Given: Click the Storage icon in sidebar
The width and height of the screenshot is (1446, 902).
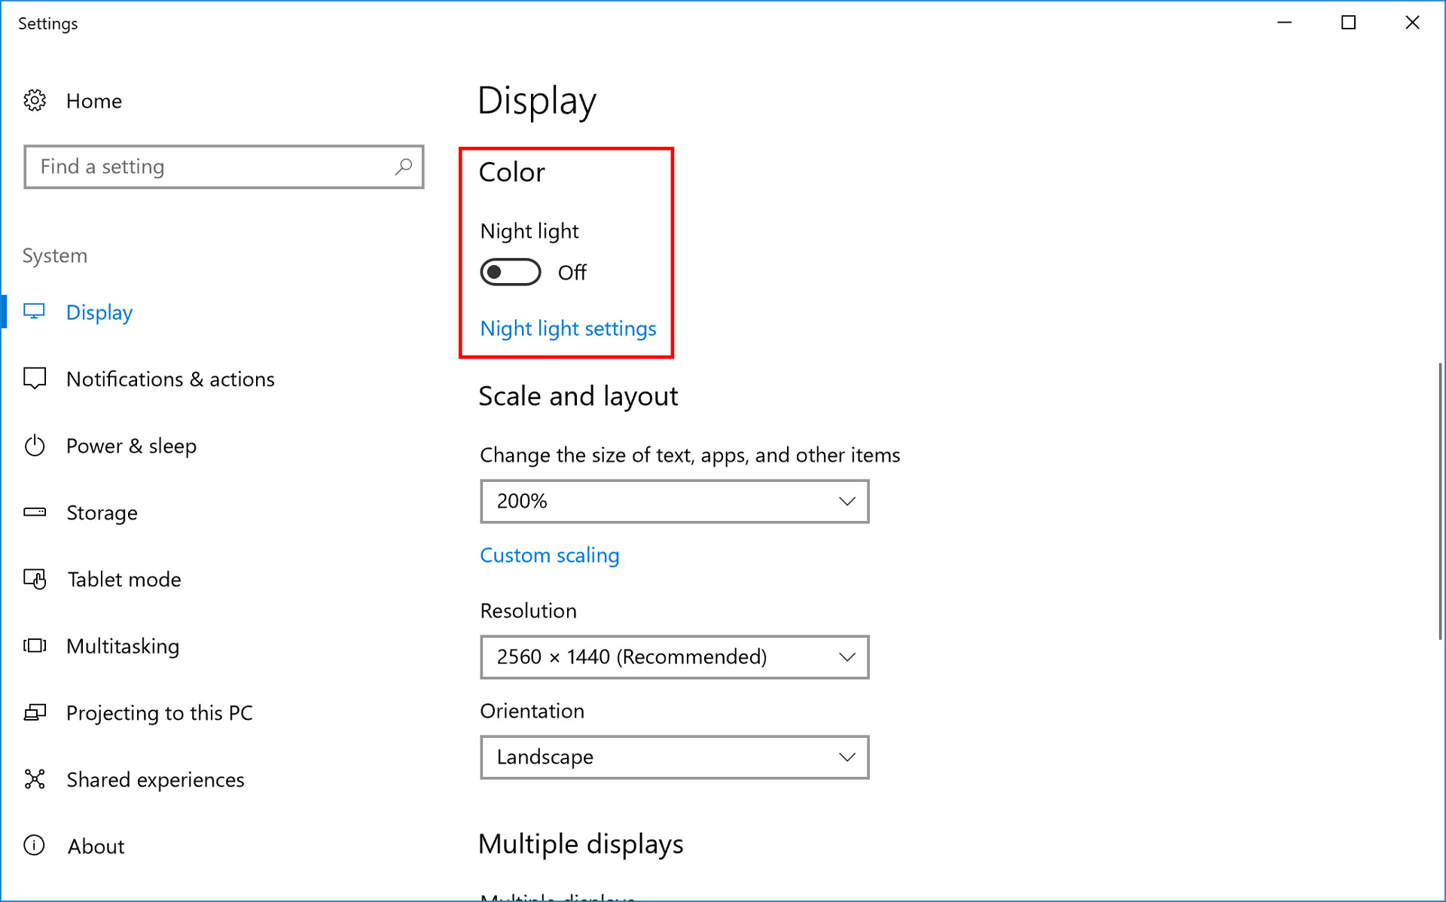Looking at the screenshot, I should pos(35,512).
